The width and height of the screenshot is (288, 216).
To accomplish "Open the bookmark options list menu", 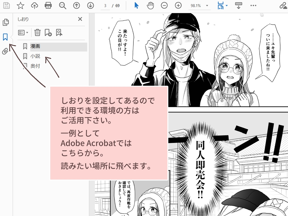I will coord(23,33).
